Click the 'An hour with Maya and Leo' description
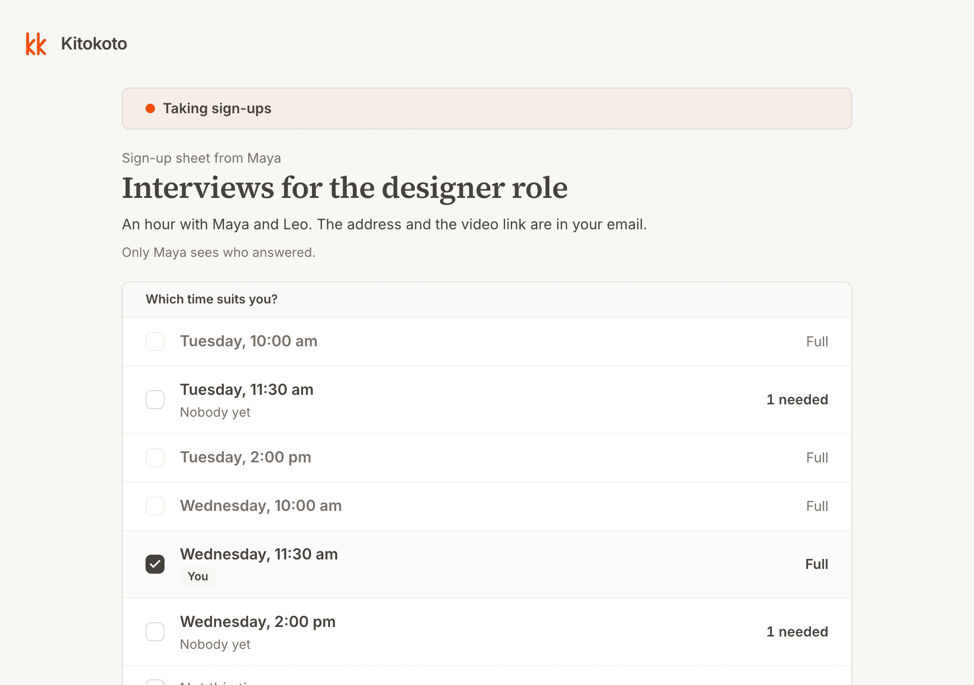The height and width of the screenshot is (685, 974). pos(384,225)
